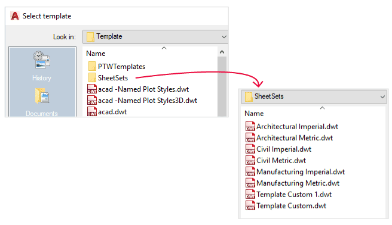Click DWT icon of Architectural Metric.dwt
Screen dimensions: 392x225
click(250, 137)
